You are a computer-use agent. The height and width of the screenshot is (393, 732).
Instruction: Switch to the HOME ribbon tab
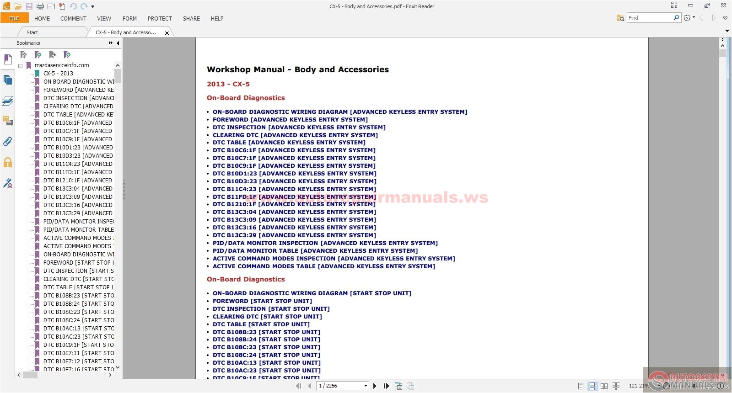pos(42,19)
